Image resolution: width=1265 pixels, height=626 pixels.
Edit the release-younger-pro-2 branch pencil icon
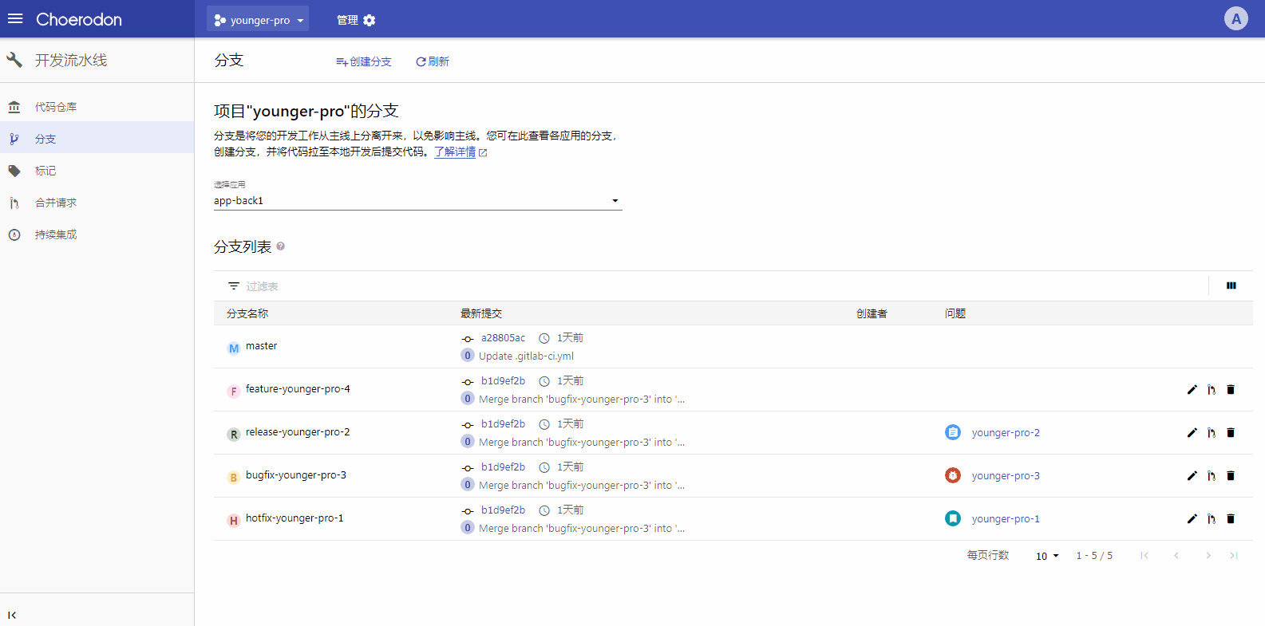(1192, 433)
